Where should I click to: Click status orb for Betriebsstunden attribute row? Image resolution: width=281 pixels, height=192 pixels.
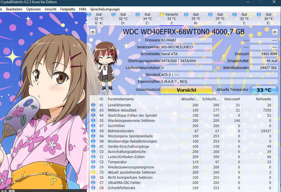(x=93, y=131)
